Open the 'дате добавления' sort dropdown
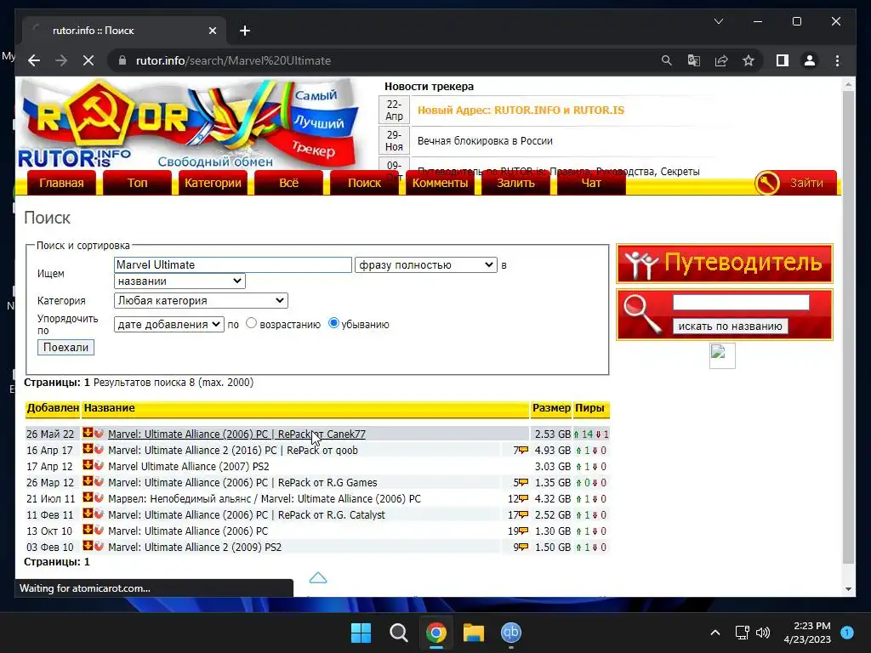 click(169, 324)
